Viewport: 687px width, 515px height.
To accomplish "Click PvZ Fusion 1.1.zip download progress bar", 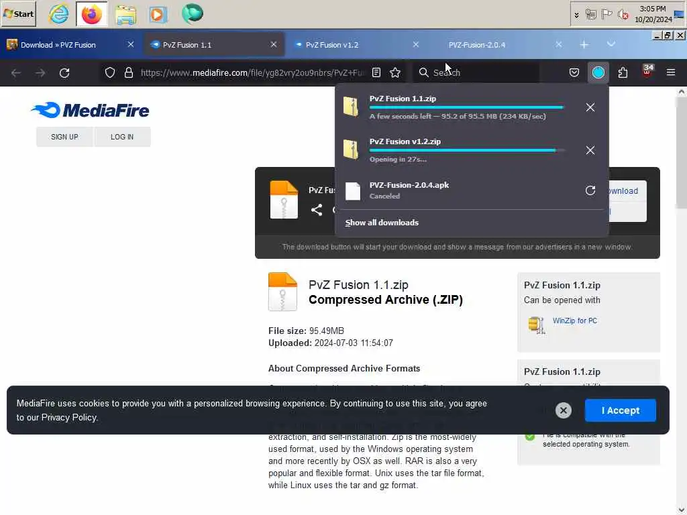I will pos(467,107).
